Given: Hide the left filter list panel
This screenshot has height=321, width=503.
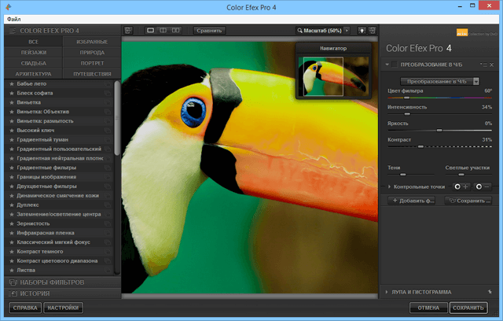Looking at the screenshot, I should (127, 31).
